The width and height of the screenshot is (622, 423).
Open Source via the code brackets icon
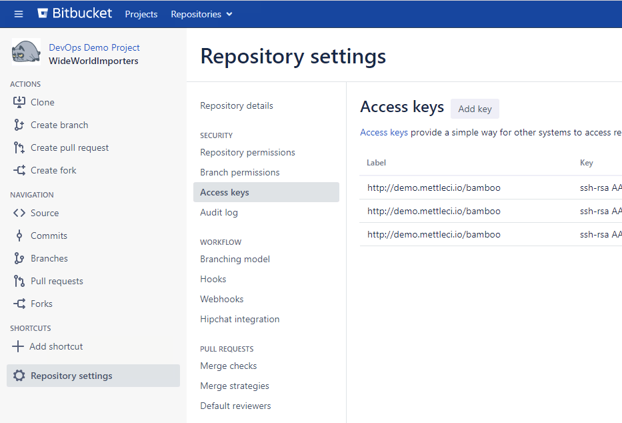pos(19,213)
